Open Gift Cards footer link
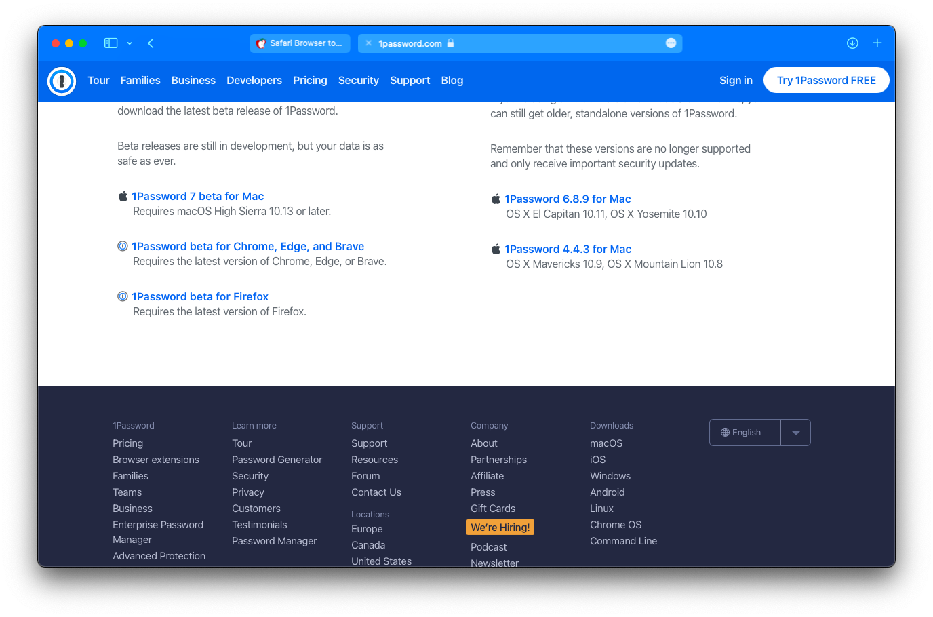The height and width of the screenshot is (617, 933). [493, 509]
